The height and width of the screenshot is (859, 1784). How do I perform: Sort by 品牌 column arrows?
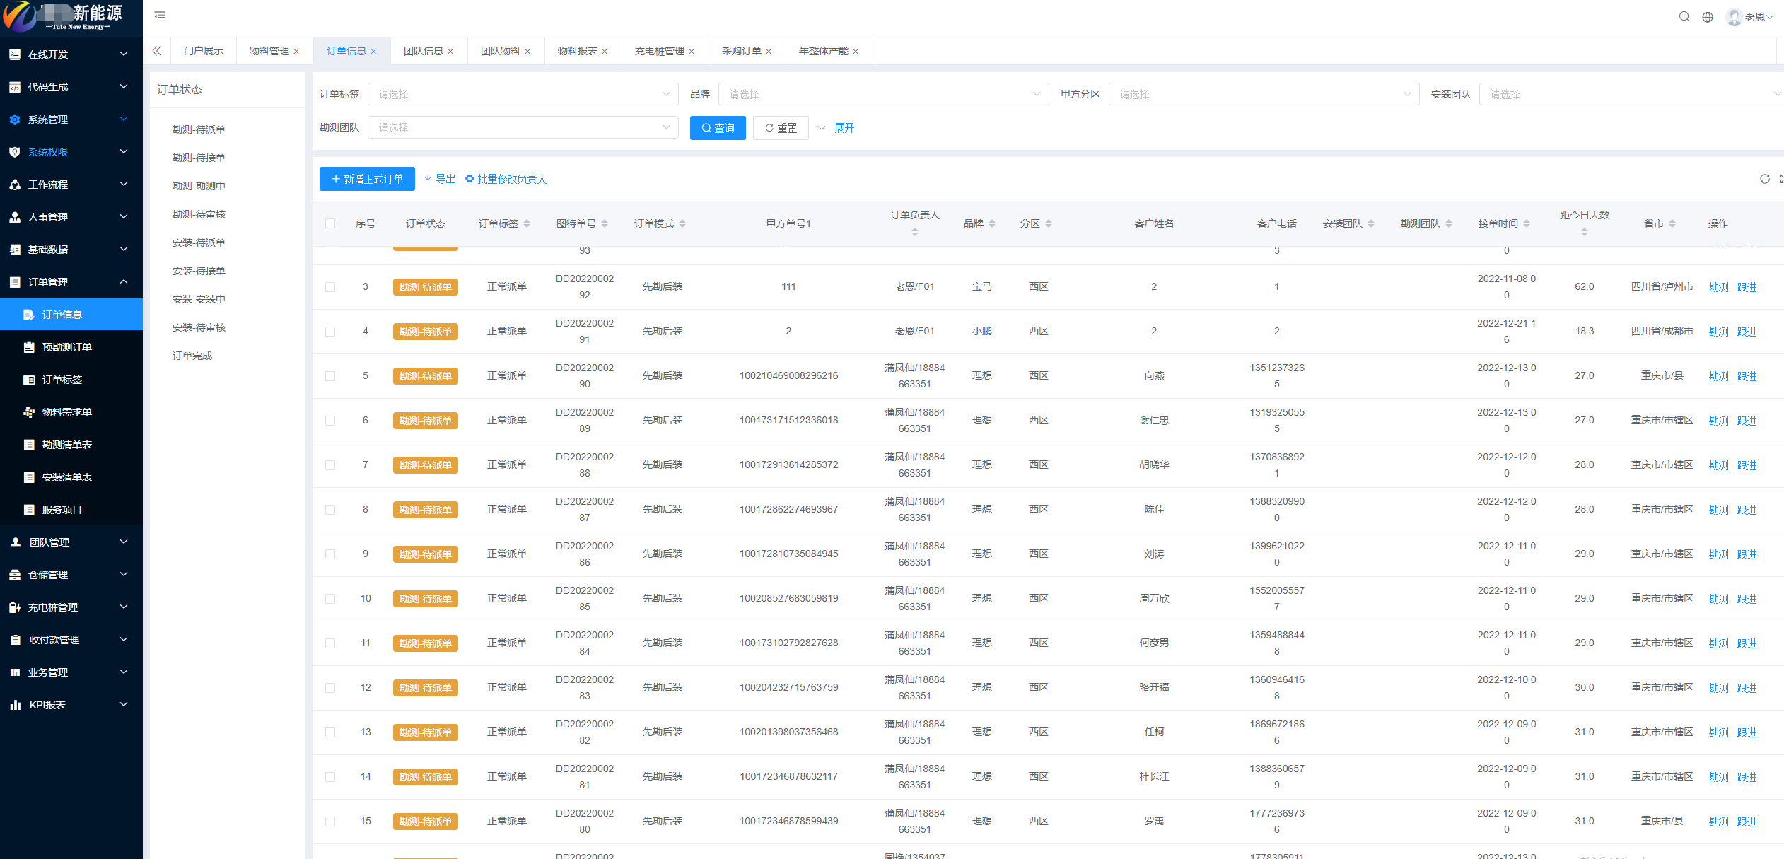point(992,223)
